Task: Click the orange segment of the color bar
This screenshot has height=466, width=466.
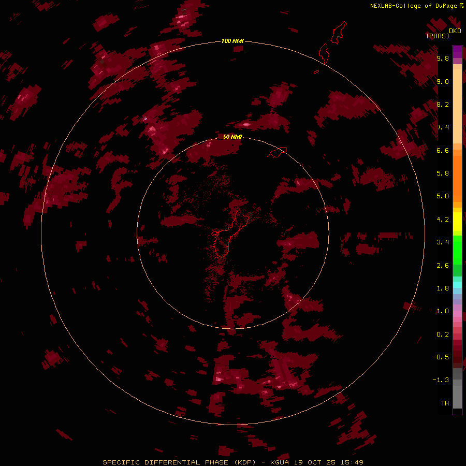Action: [x=457, y=178]
